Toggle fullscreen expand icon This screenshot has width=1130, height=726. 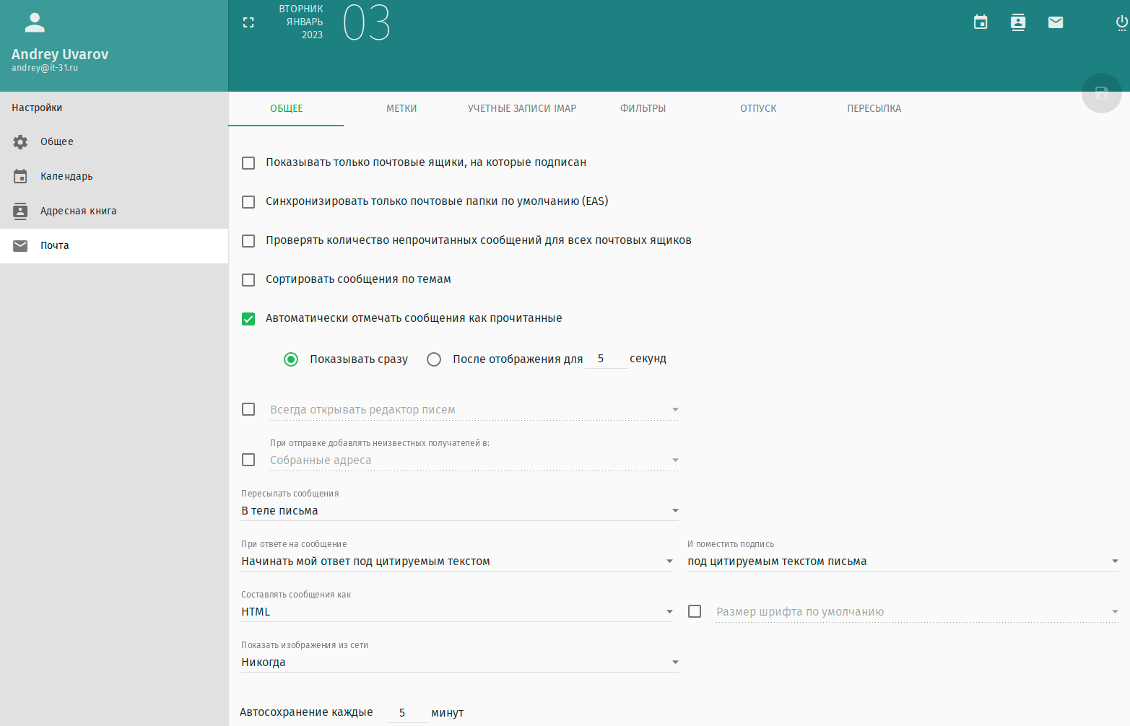[248, 22]
